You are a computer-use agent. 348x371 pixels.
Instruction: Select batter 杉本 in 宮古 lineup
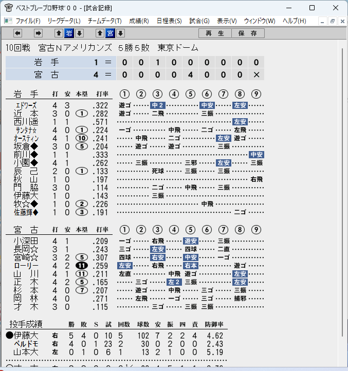(x=26, y=290)
